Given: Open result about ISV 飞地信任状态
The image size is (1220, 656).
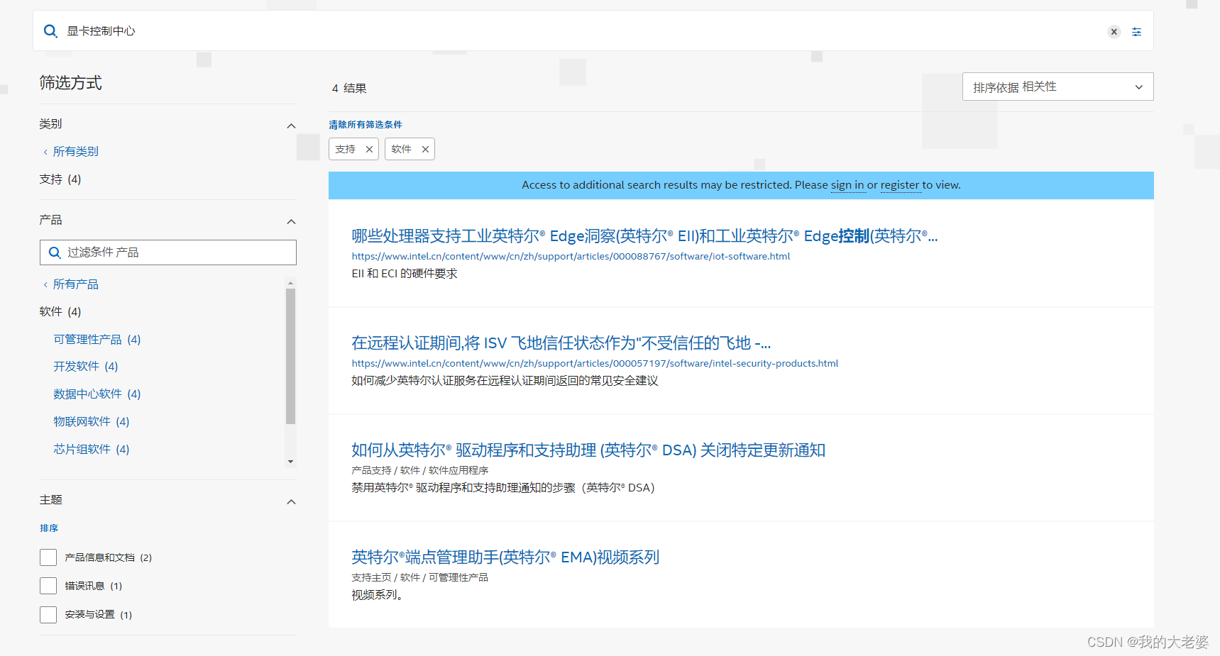Looking at the screenshot, I should tap(561, 343).
